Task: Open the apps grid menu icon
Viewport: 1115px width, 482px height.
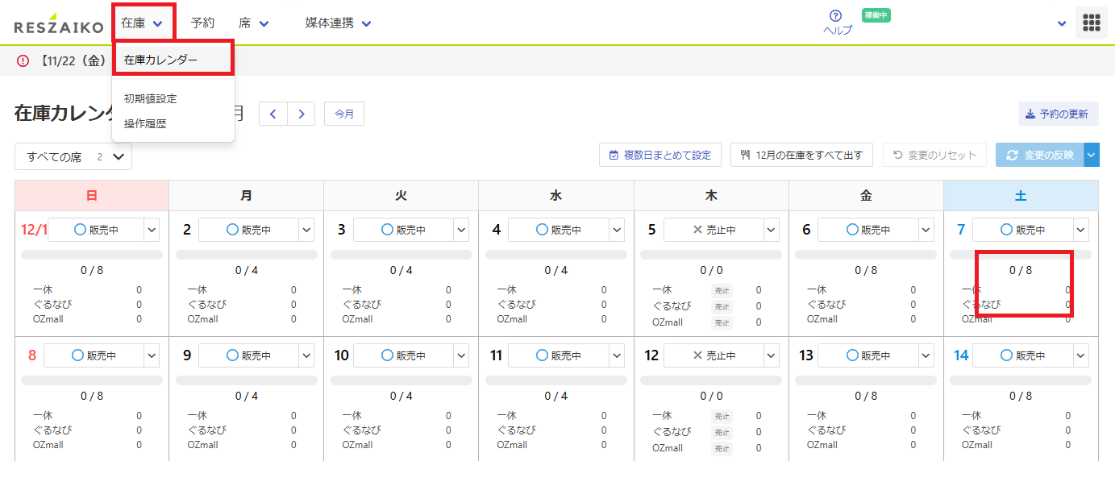Action: point(1091,23)
